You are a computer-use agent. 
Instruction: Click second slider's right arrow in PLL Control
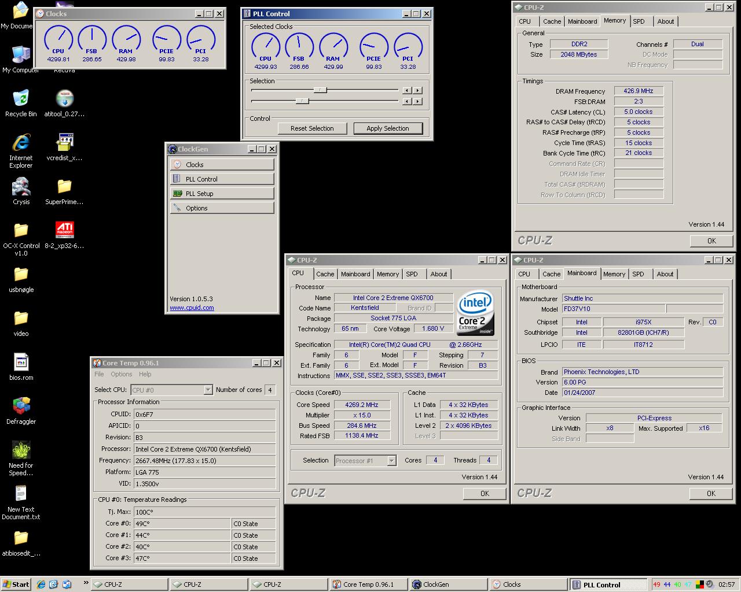[417, 101]
